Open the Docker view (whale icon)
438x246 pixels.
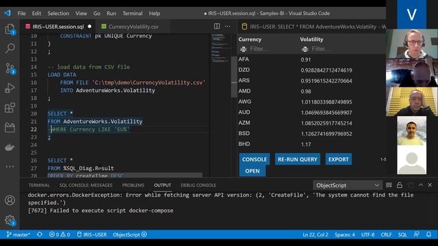10,147
